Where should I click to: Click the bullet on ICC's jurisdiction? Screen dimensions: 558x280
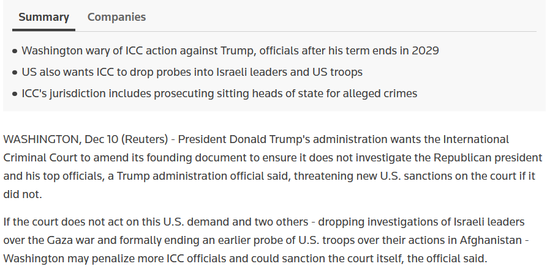point(219,94)
